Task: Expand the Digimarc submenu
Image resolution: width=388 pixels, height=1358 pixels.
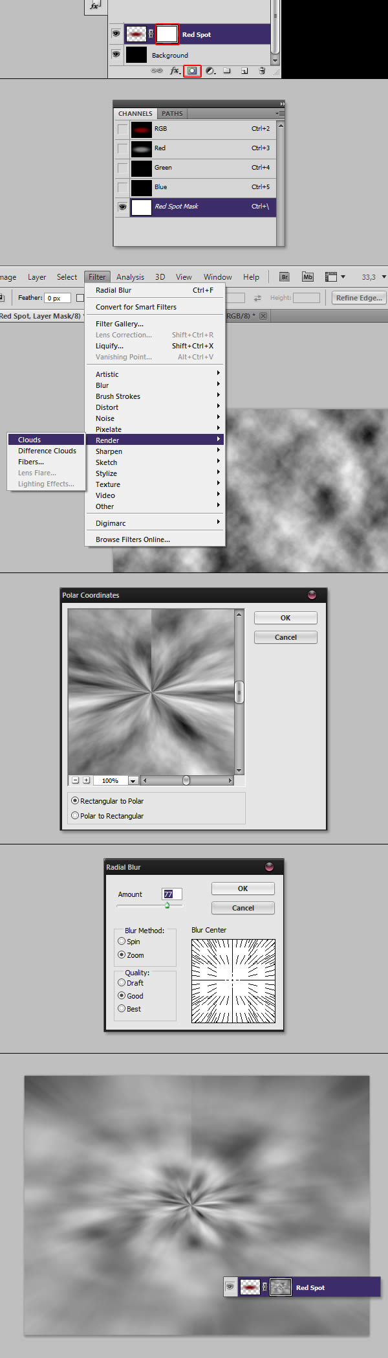Action: point(155,523)
